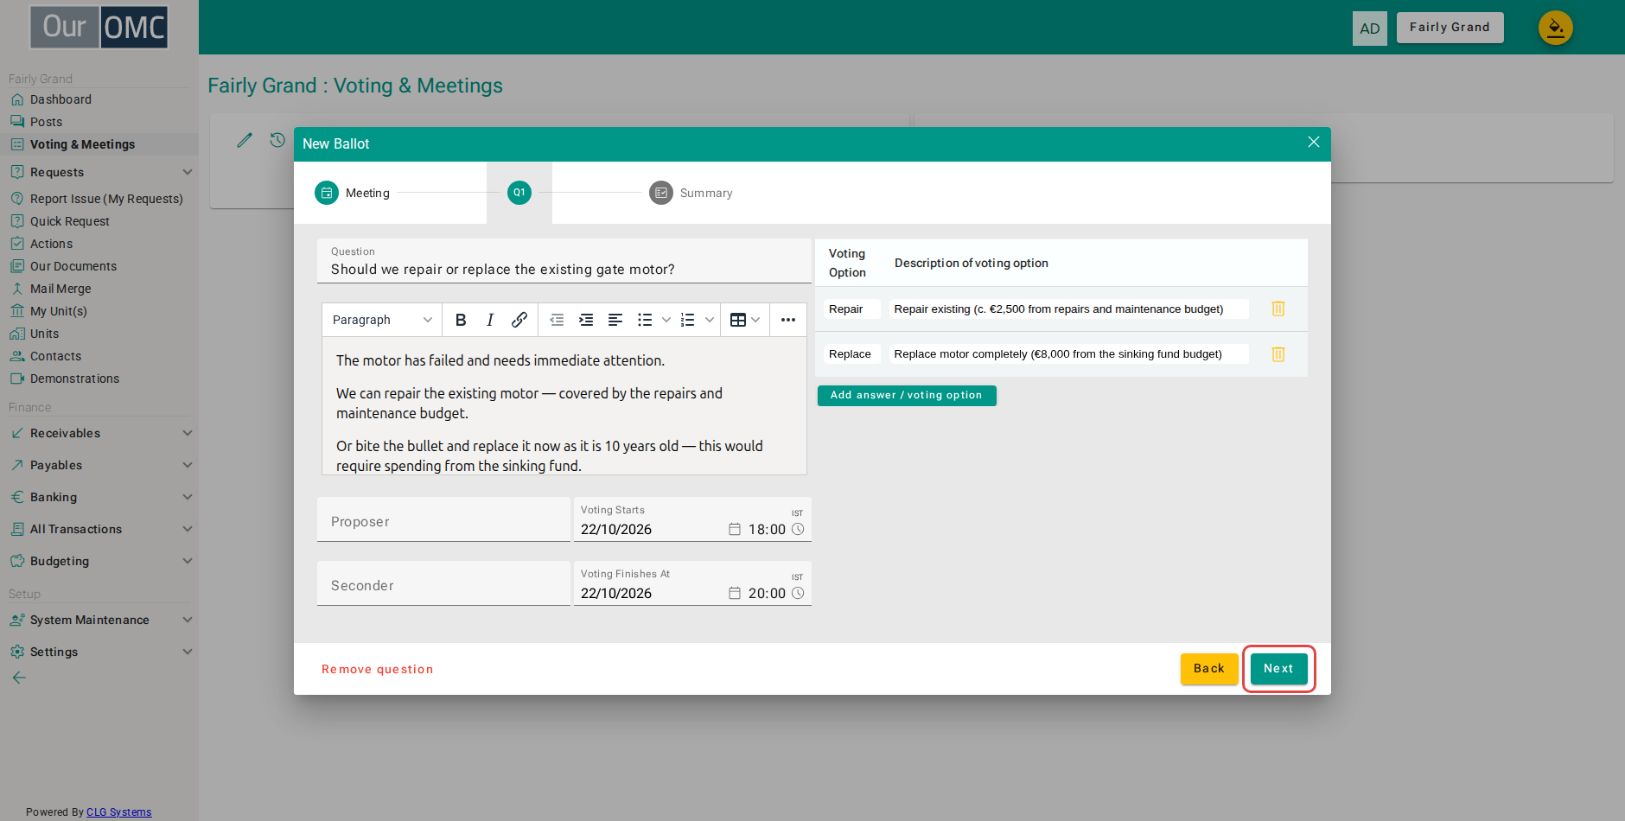Apply bulleted list formatting
The image size is (1625, 821).
click(x=645, y=320)
